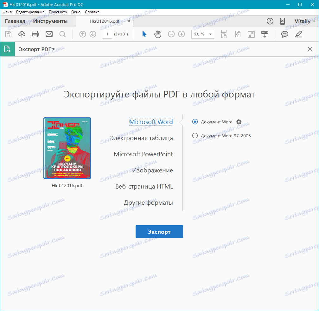The height and width of the screenshot is (311, 319).
Task: Choose Другие форматы export option
Action: click(x=149, y=202)
